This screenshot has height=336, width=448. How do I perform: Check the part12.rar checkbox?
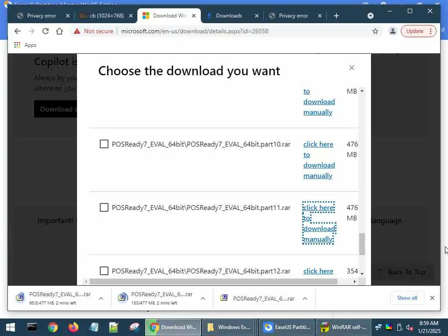104,271
